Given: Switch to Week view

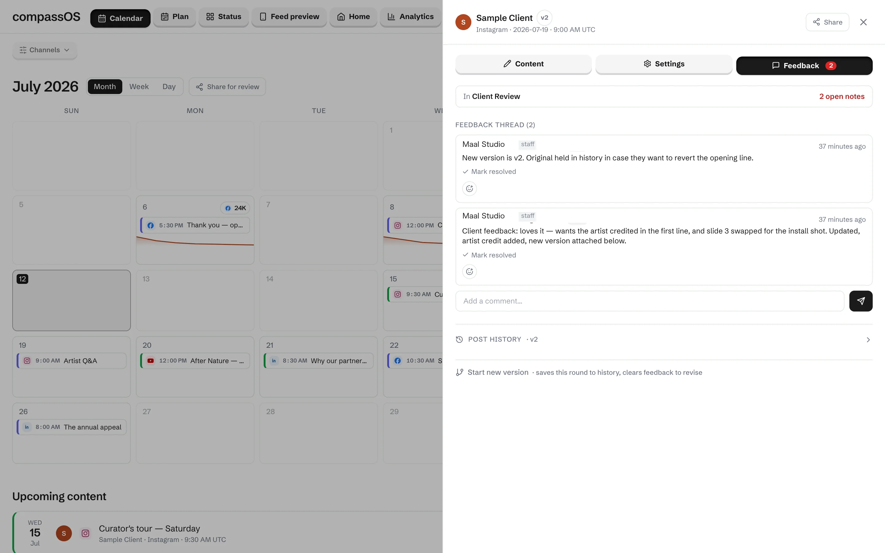Looking at the screenshot, I should pos(139,87).
